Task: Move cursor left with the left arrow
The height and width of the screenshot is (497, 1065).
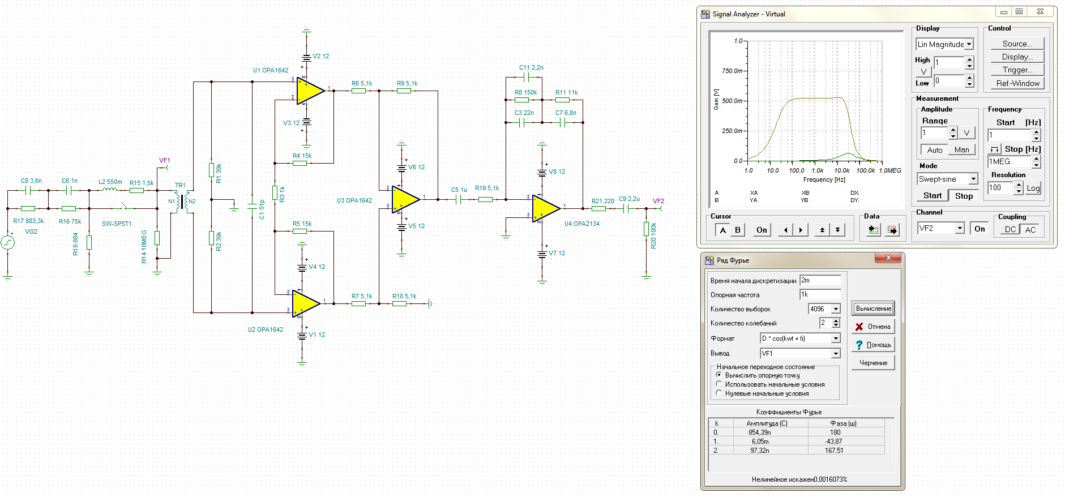Action: tap(785, 230)
